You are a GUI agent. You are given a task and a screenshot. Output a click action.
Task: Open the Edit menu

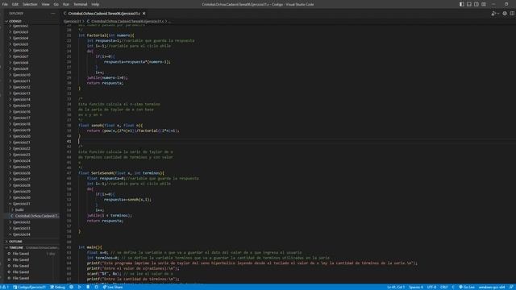[15, 4]
